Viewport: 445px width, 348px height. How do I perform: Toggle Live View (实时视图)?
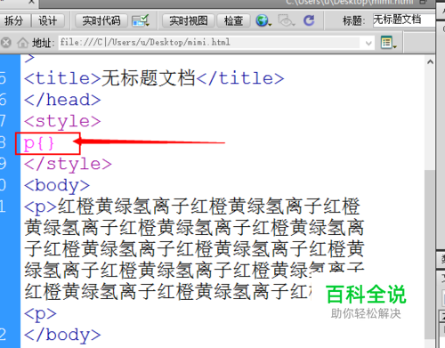[189, 20]
